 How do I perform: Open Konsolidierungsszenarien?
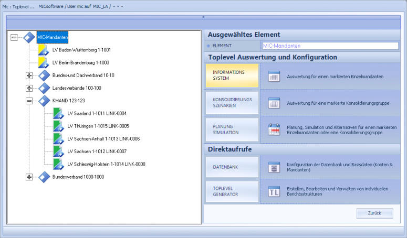pyautogui.click(x=232, y=102)
